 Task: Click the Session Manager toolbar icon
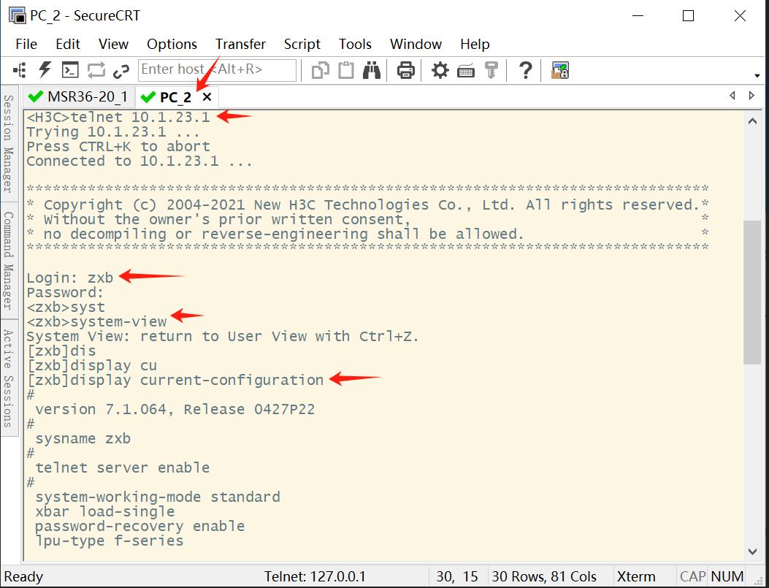(x=20, y=70)
